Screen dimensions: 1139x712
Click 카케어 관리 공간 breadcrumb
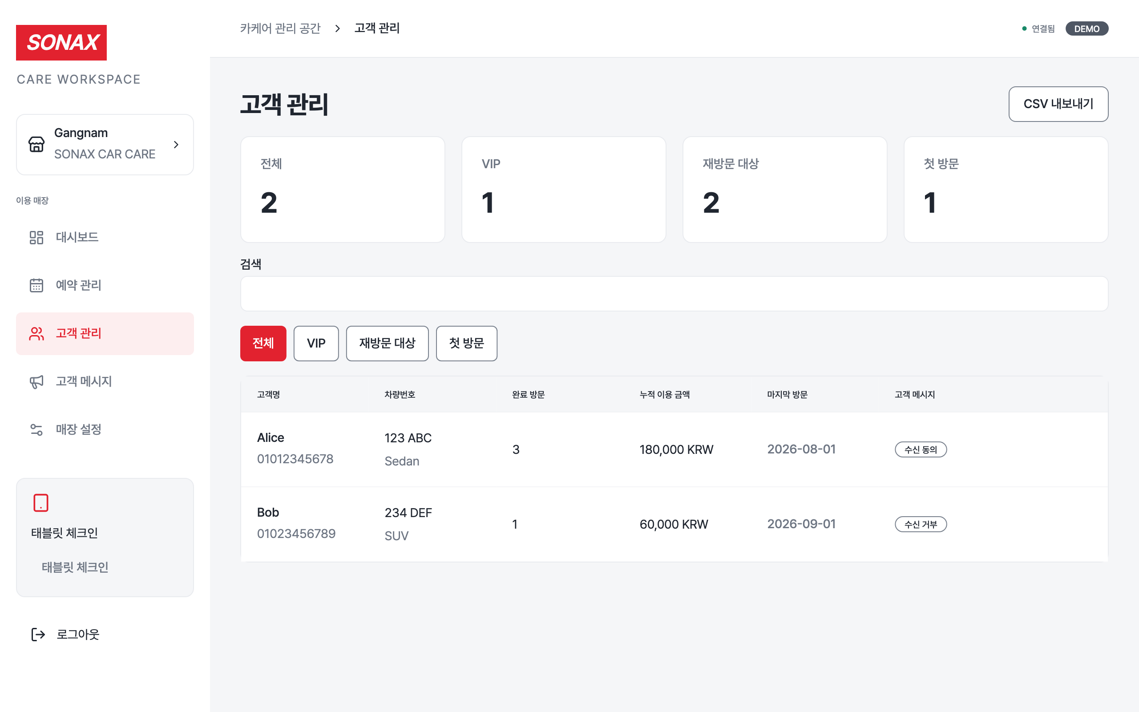pyautogui.click(x=280, y=28)
